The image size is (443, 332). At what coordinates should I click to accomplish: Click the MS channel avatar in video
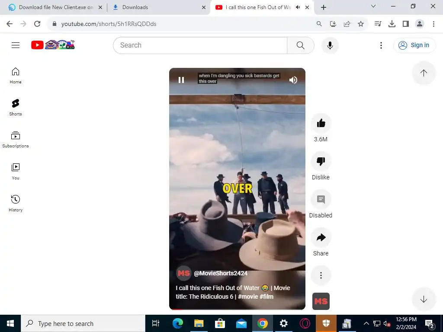click(x=183, y=273)
